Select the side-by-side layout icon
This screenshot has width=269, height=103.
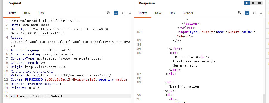[x=247, y=3]
